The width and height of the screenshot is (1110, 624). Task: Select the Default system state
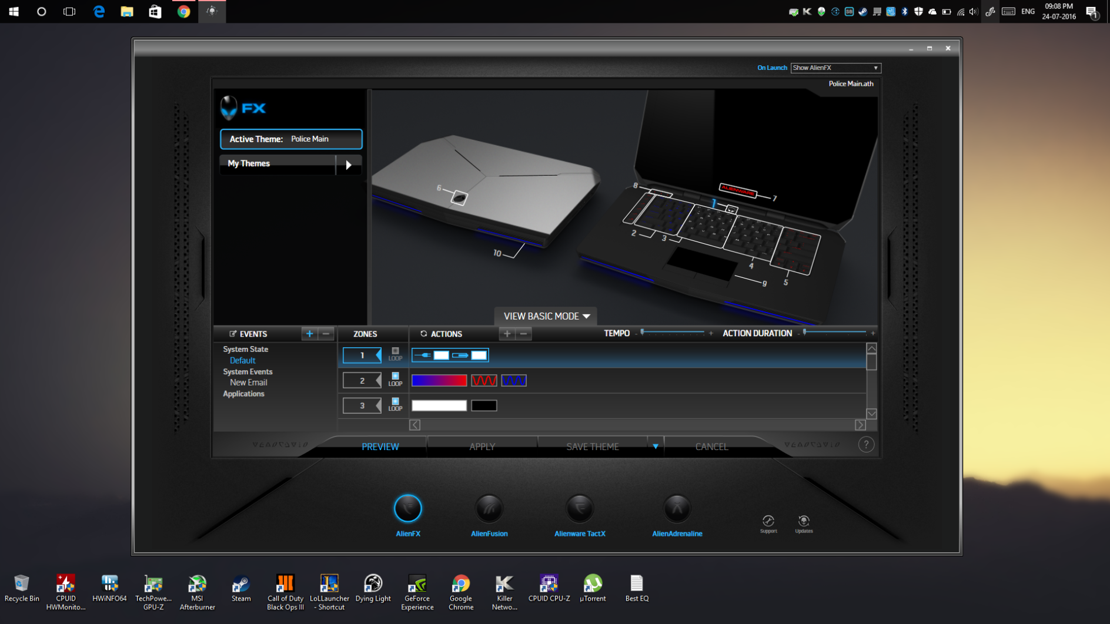point(242,361)
